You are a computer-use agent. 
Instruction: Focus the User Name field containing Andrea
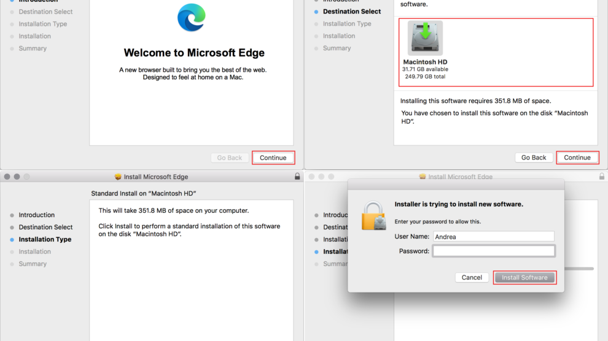(494, 237)
